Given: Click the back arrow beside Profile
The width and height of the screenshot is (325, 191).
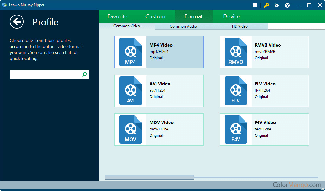Looking at the screenshot, I should pyautogui.click(x=17, y=22).
